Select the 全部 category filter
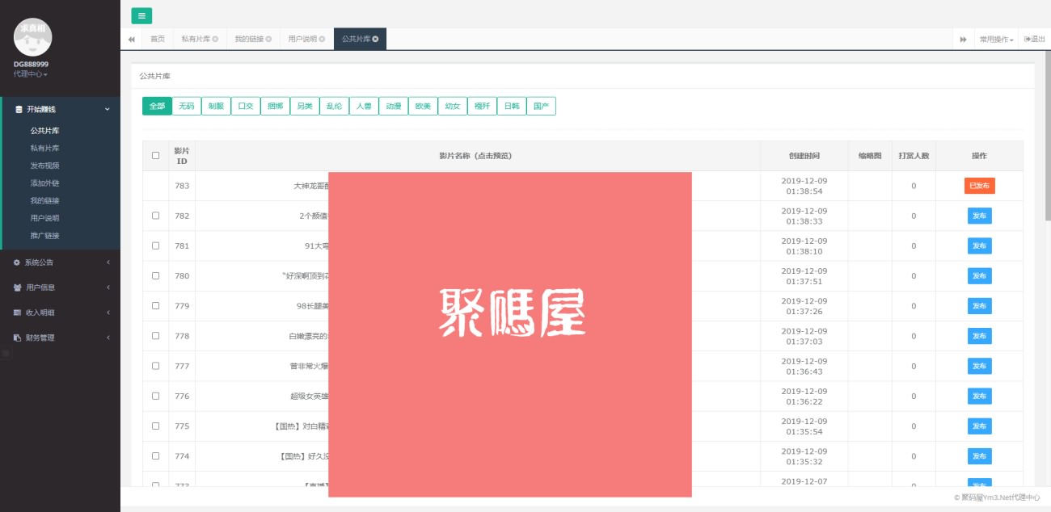Screen dimensions: 1051x512 [x=157, y=106]
